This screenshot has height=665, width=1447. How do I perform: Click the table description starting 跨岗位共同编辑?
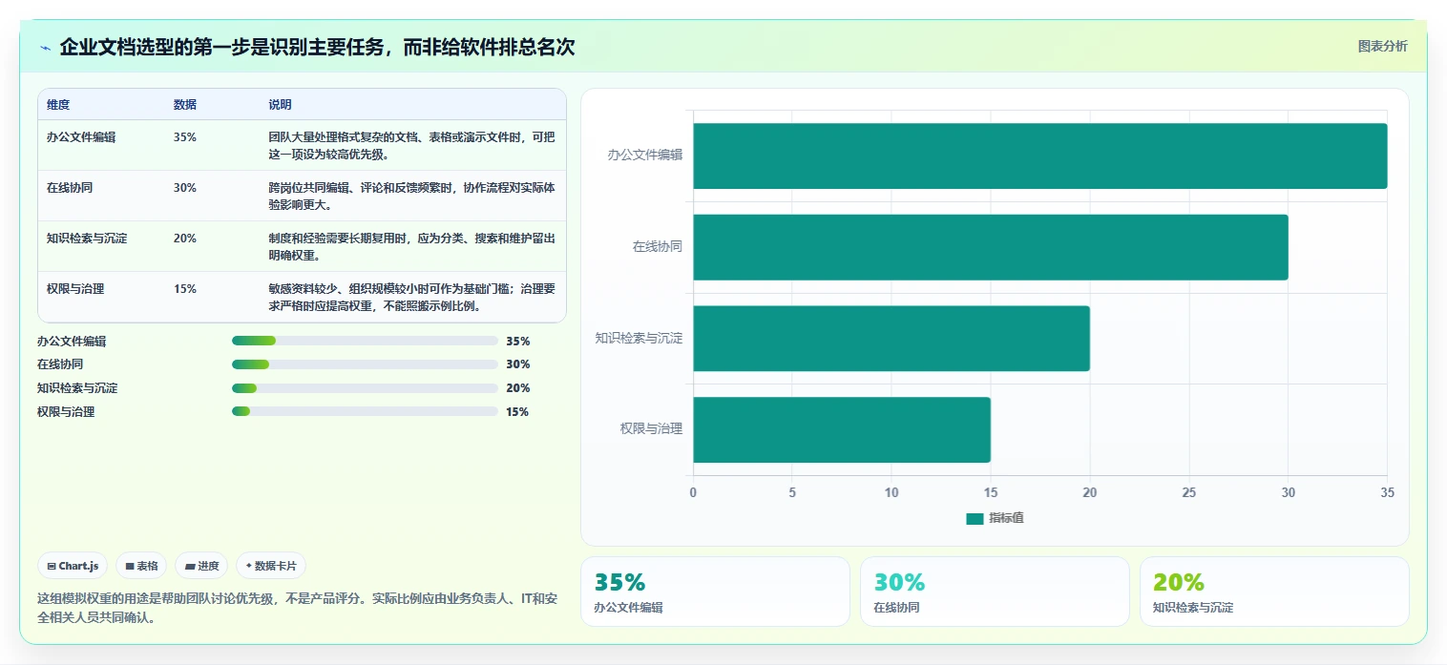411,196
